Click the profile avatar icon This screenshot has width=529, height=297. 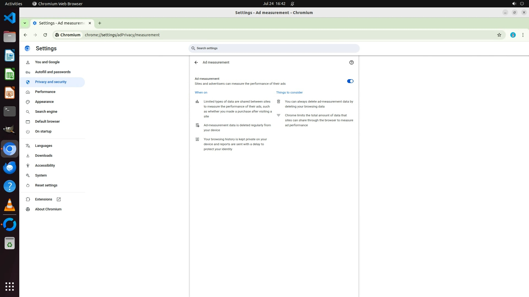tap(513, 35)
